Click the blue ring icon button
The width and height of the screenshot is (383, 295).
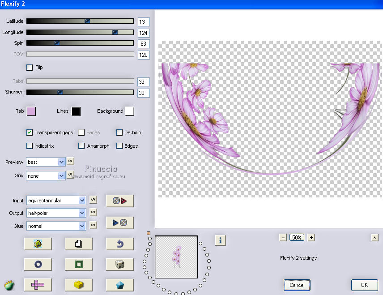(38, 264)
